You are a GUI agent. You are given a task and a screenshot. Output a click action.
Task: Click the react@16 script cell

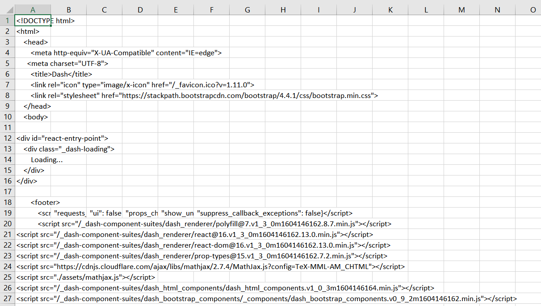(x=33, y=234)
